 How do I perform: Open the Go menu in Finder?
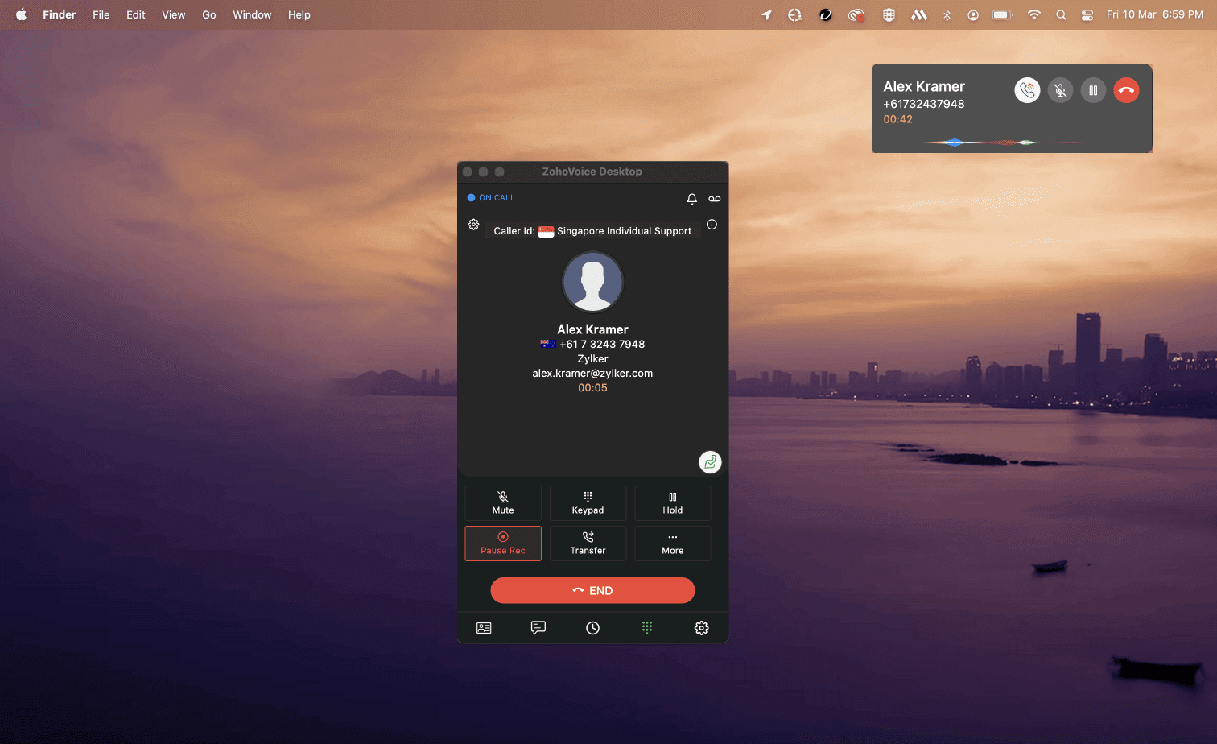(208, 14)
